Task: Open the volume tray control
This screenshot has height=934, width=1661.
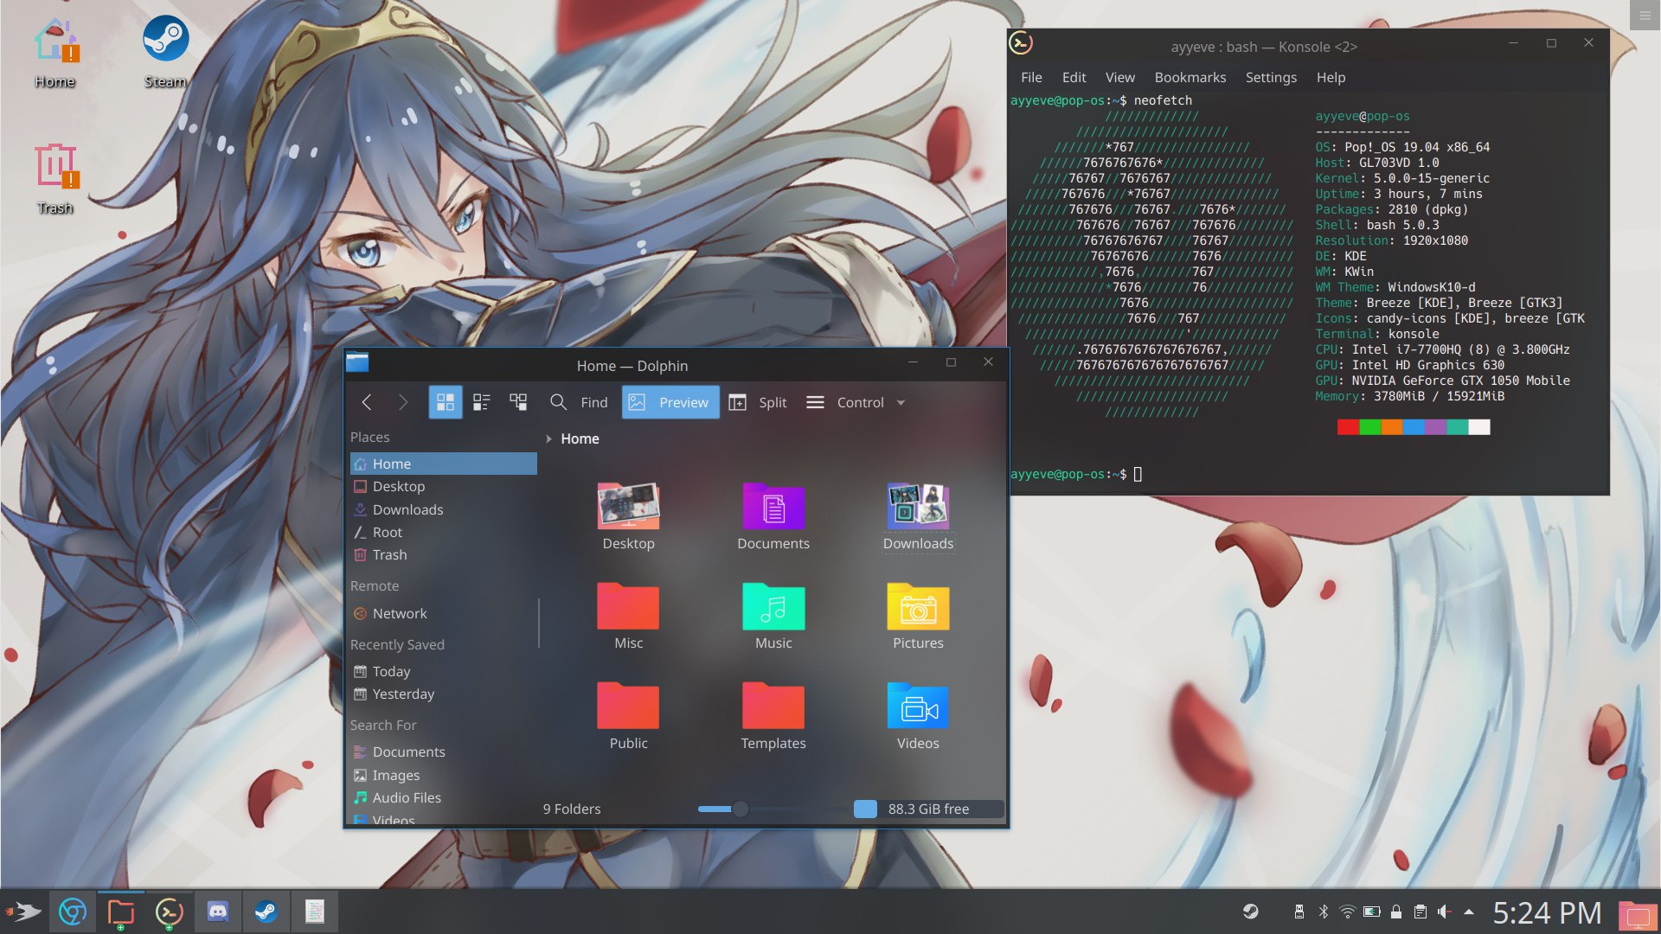Action: point(1444,912)
